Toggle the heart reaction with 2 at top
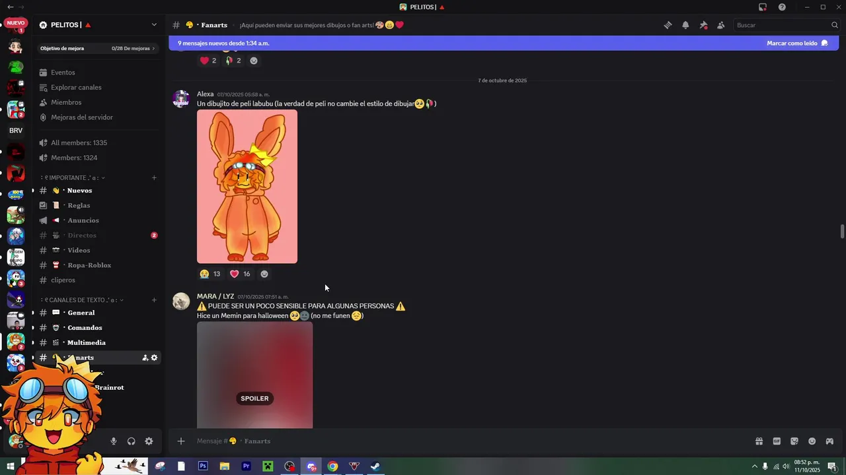846x475 pixels. pyautogui.click(x=208, y=61)
